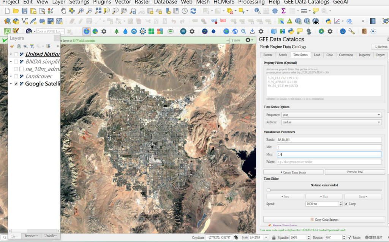
Task: Click the Create Time Series button
Action: [293, 172]
